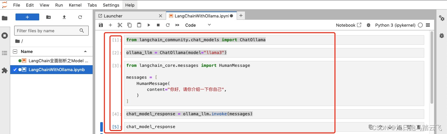Open Property Inspector in right sidebar
The height and width of the screenshot is (134, 447).
point(442,18)
